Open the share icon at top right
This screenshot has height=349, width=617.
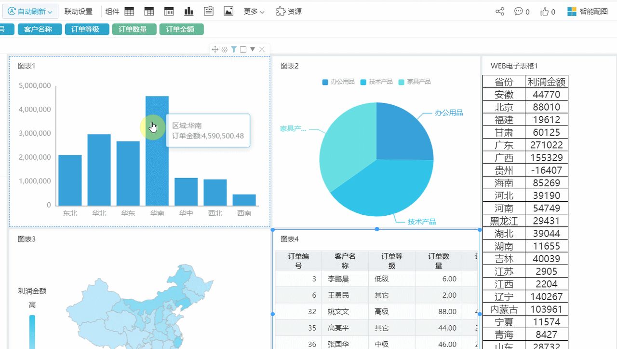(499, 11)
